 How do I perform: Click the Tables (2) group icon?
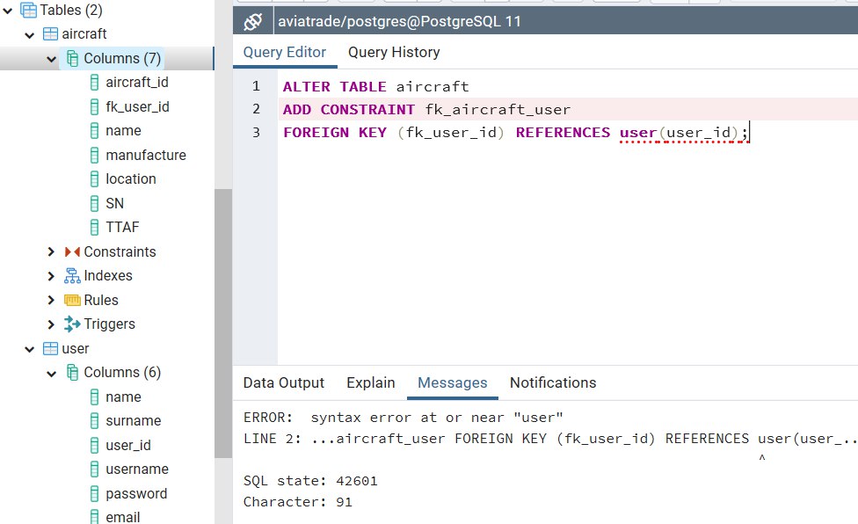(x=28, y=10)
